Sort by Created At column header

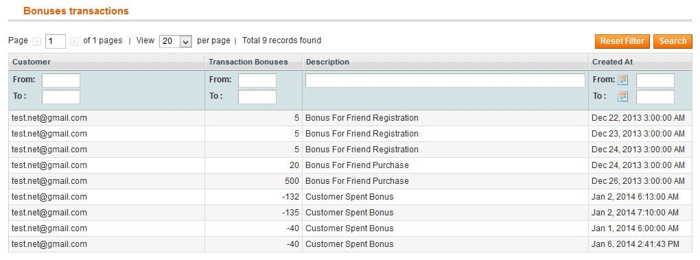tap(612, 62)
